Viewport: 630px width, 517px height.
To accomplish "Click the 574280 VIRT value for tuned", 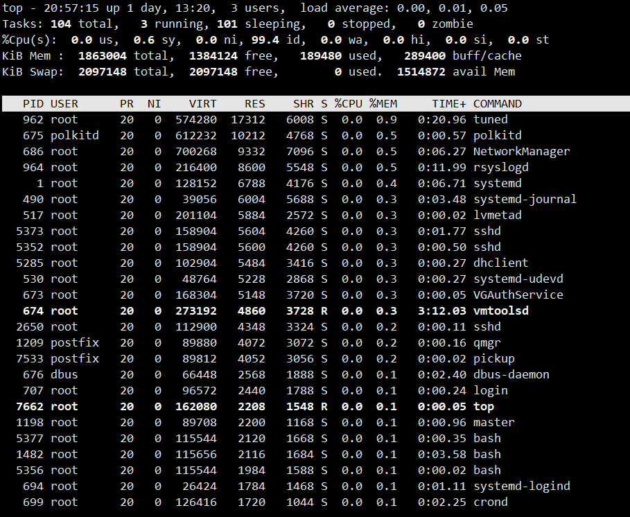I will click(196, 120).
